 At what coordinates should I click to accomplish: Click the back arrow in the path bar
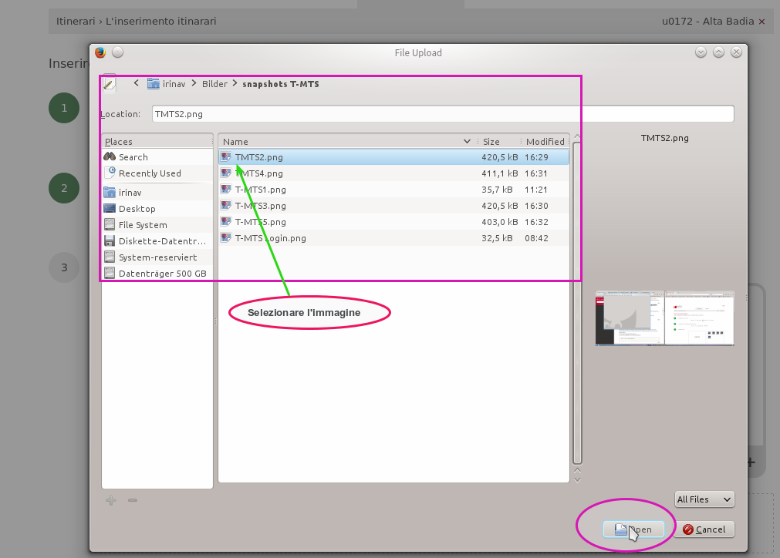[x=137, y=83]
